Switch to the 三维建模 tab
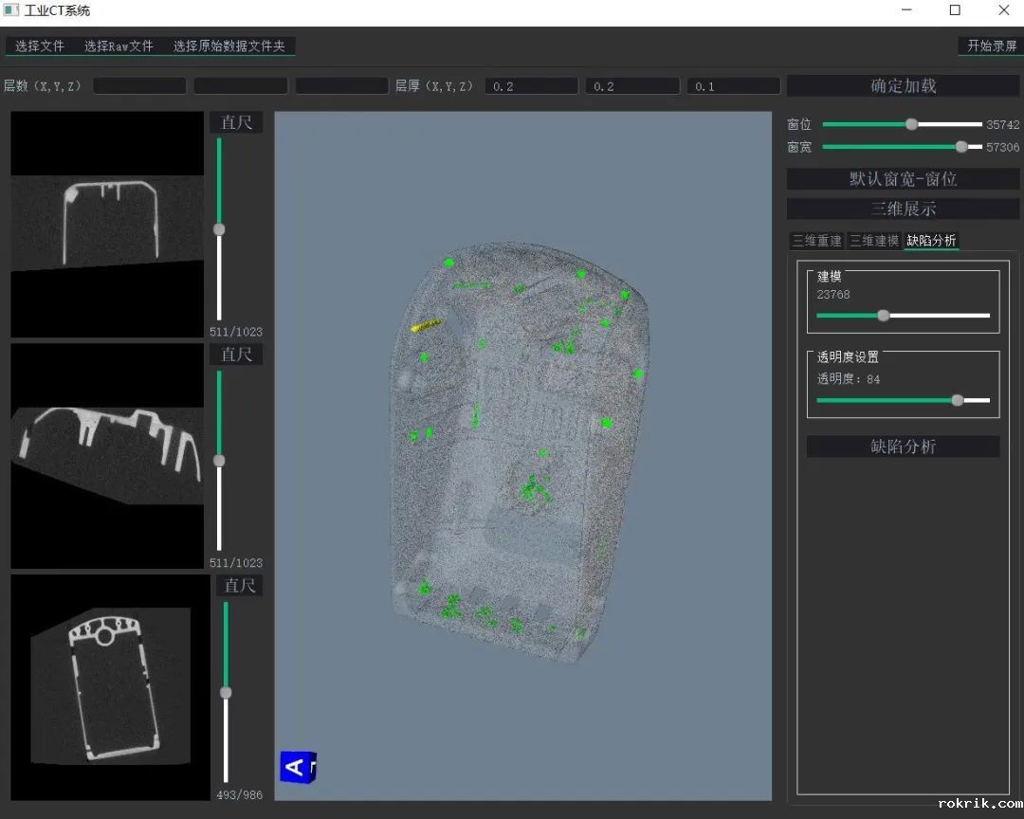Viewport: 1024px width, 819px height. pyautogui.click(x=873, y=241)
